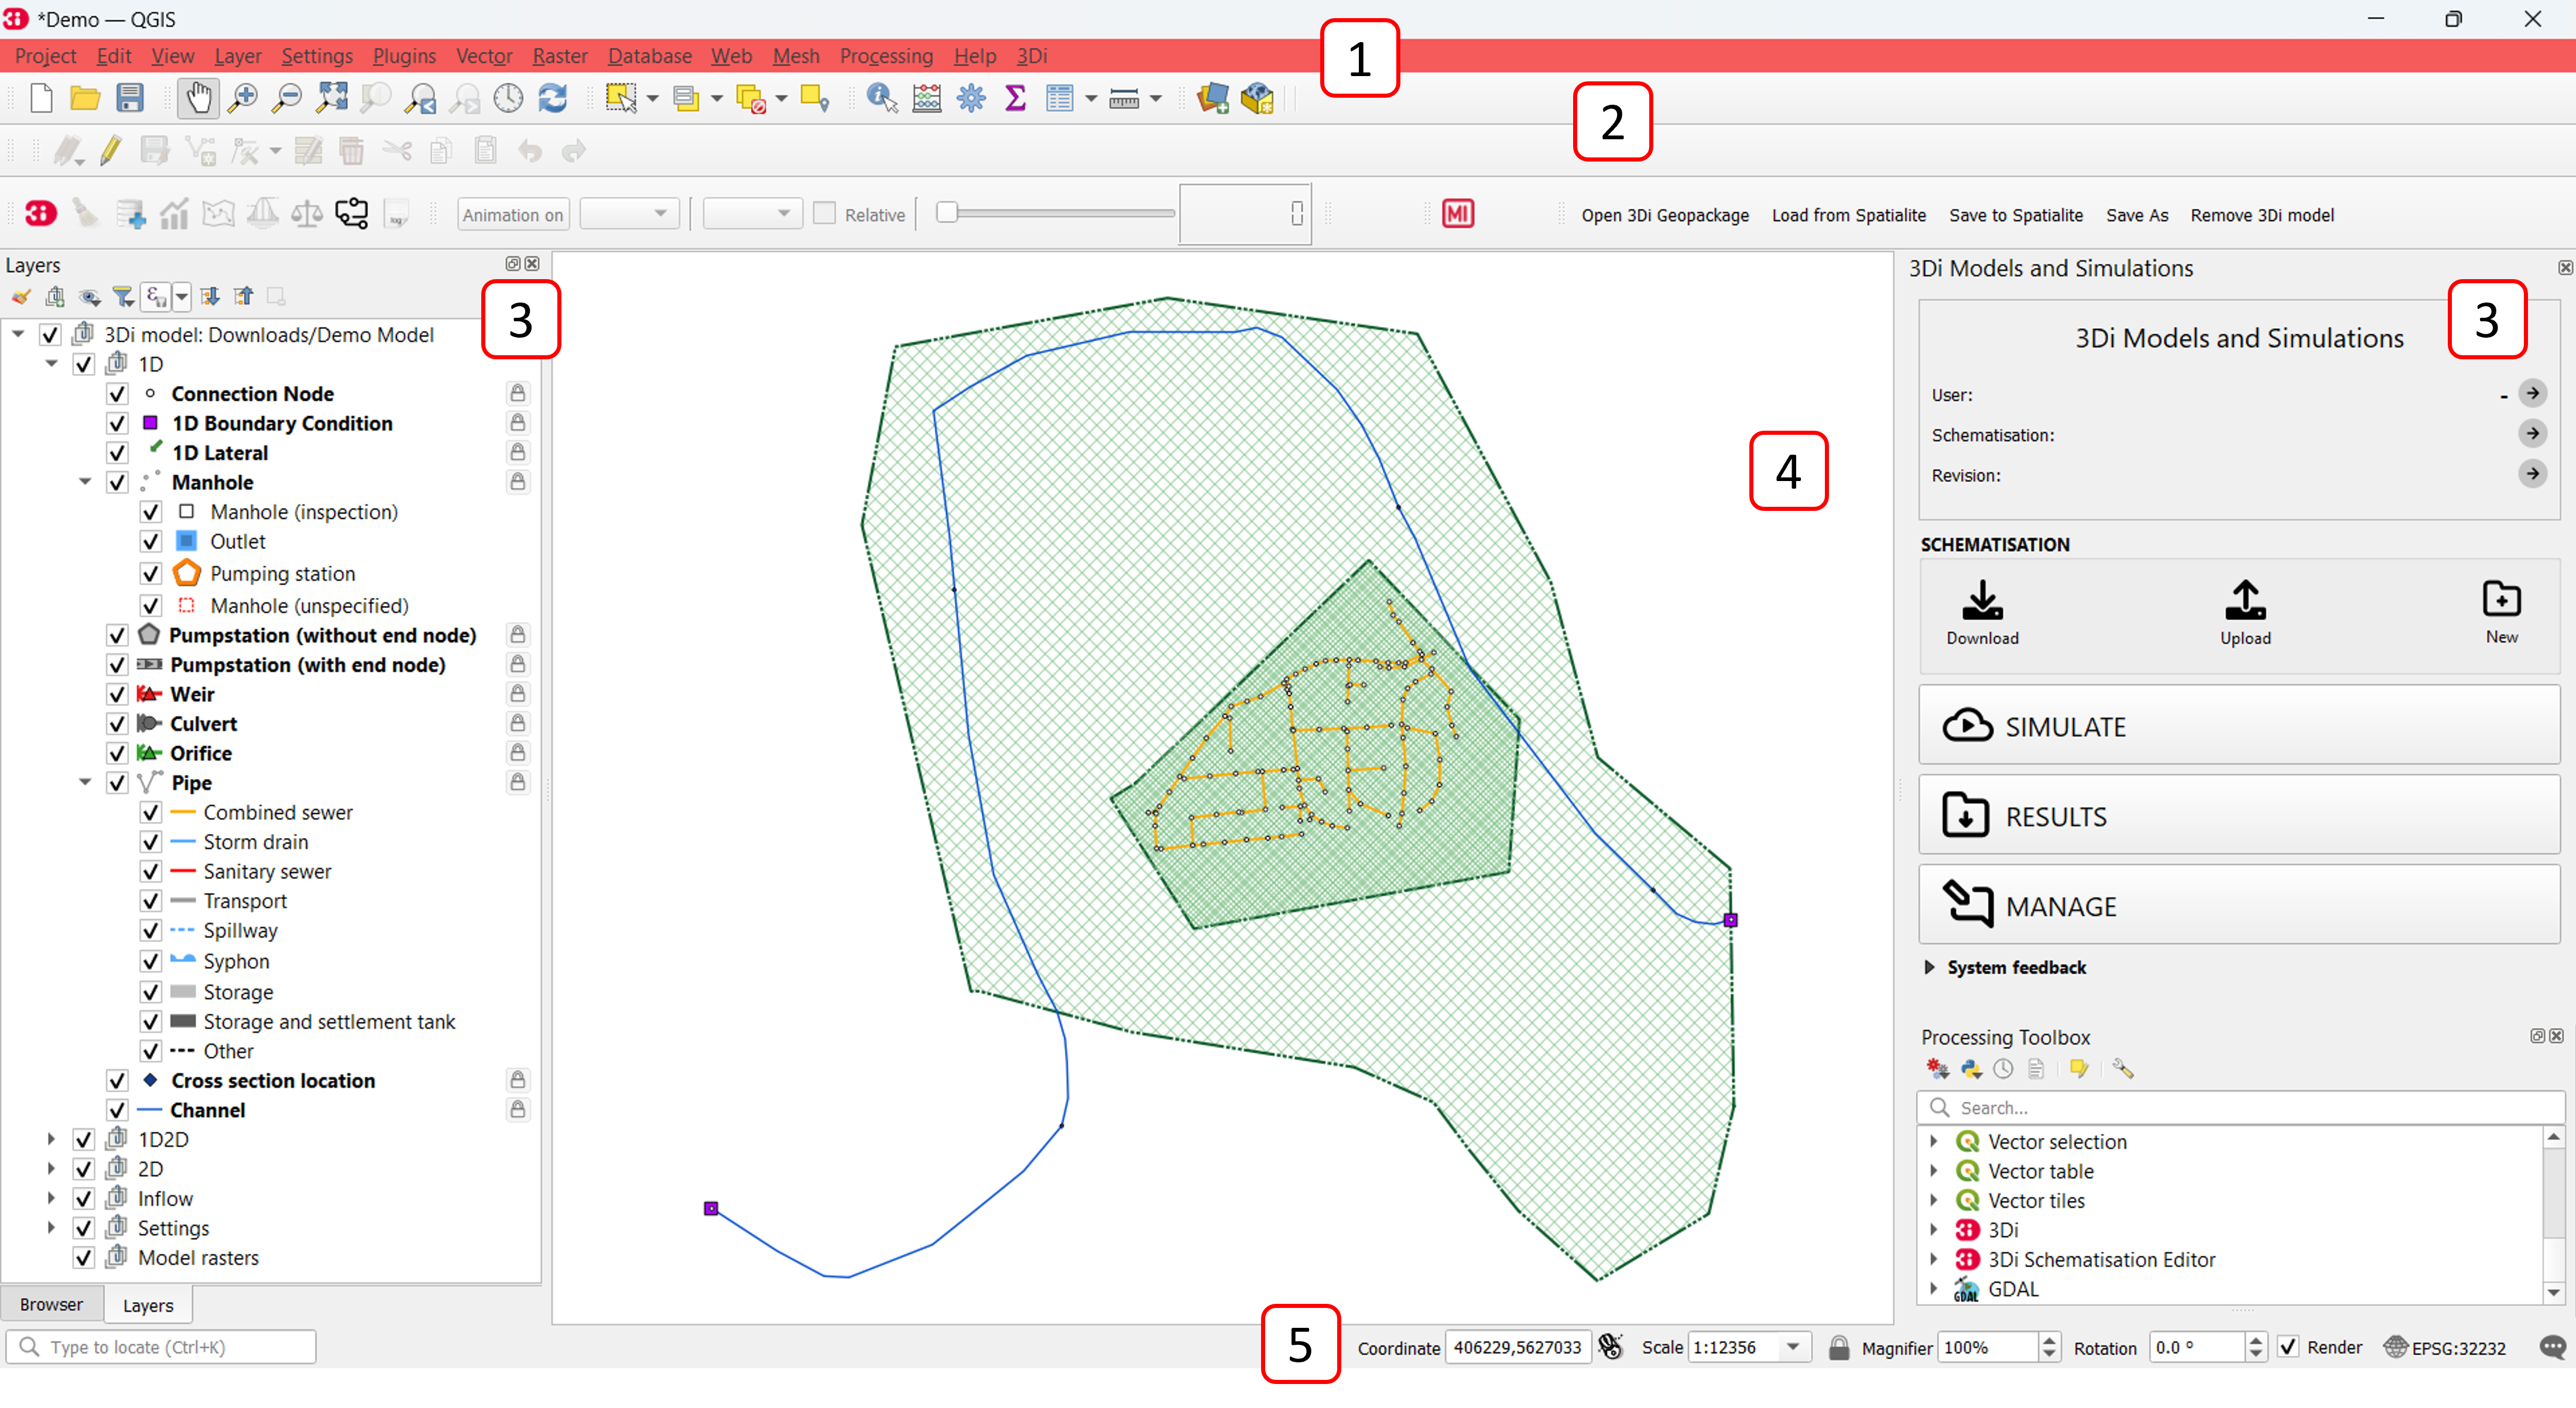Click the animation timeline slider handle

click(x=946, y=213)
